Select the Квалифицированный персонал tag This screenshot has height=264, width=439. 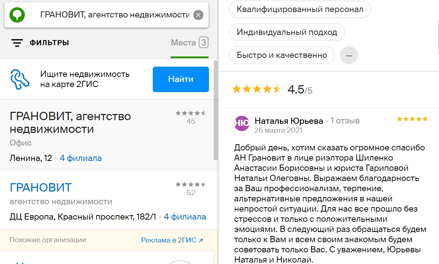click(x=300, y=9)
